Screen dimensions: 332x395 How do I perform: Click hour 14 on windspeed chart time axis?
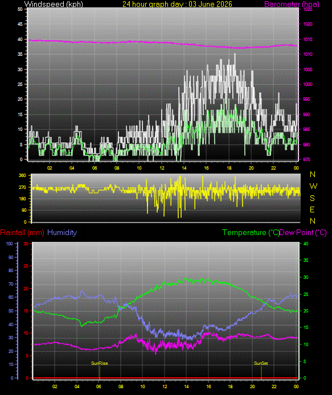click(x=184, y=168)
